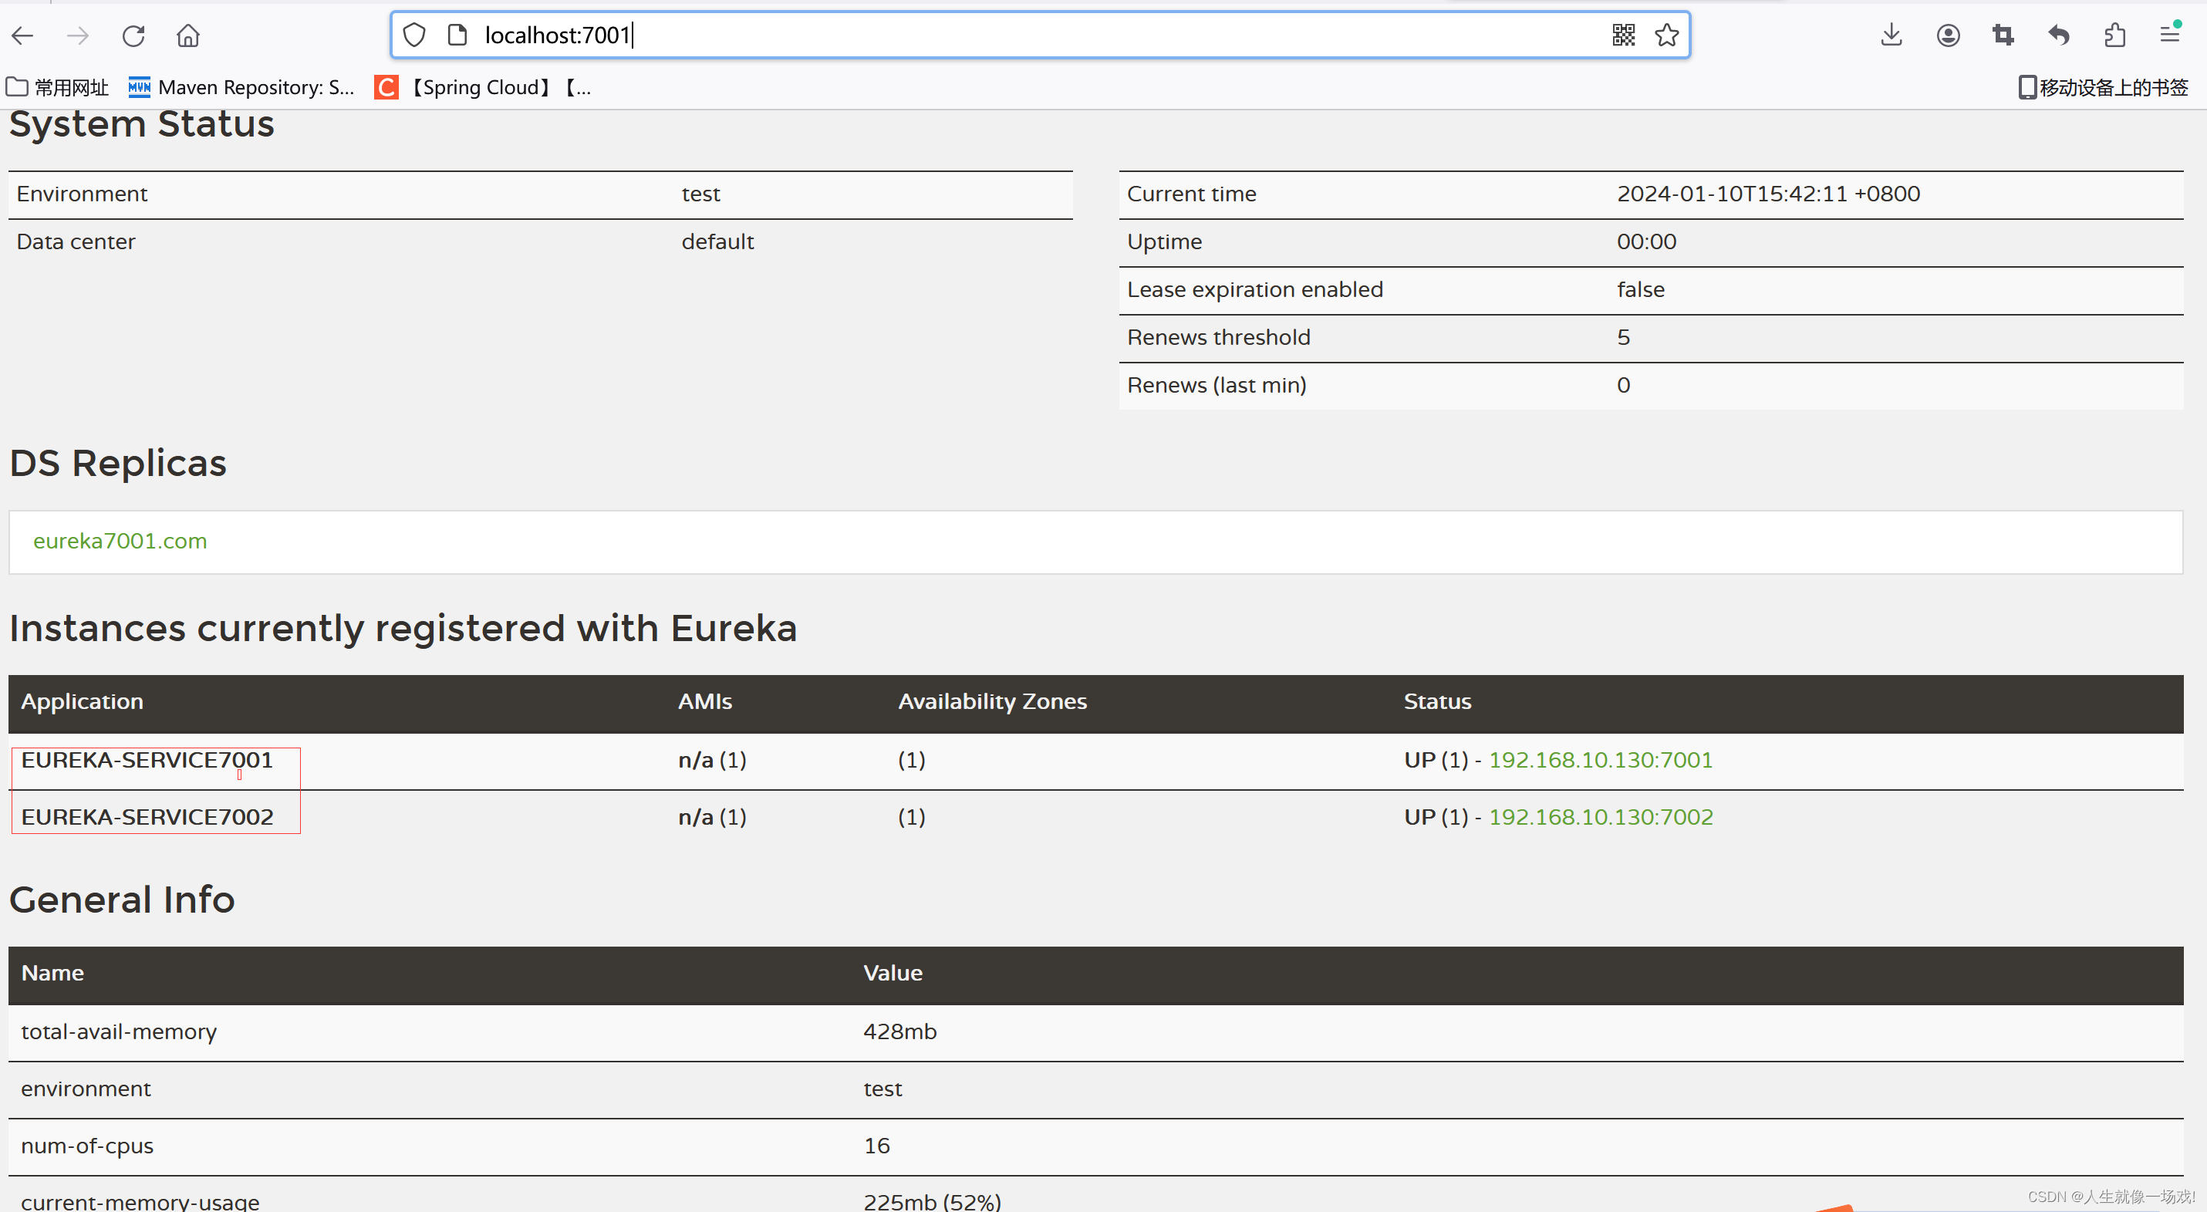The width and height of the screenshot is (2207, 1212).
Task: Click the num-of-cpus row name
Action: pyautogui.click(x=87, y=1146)
